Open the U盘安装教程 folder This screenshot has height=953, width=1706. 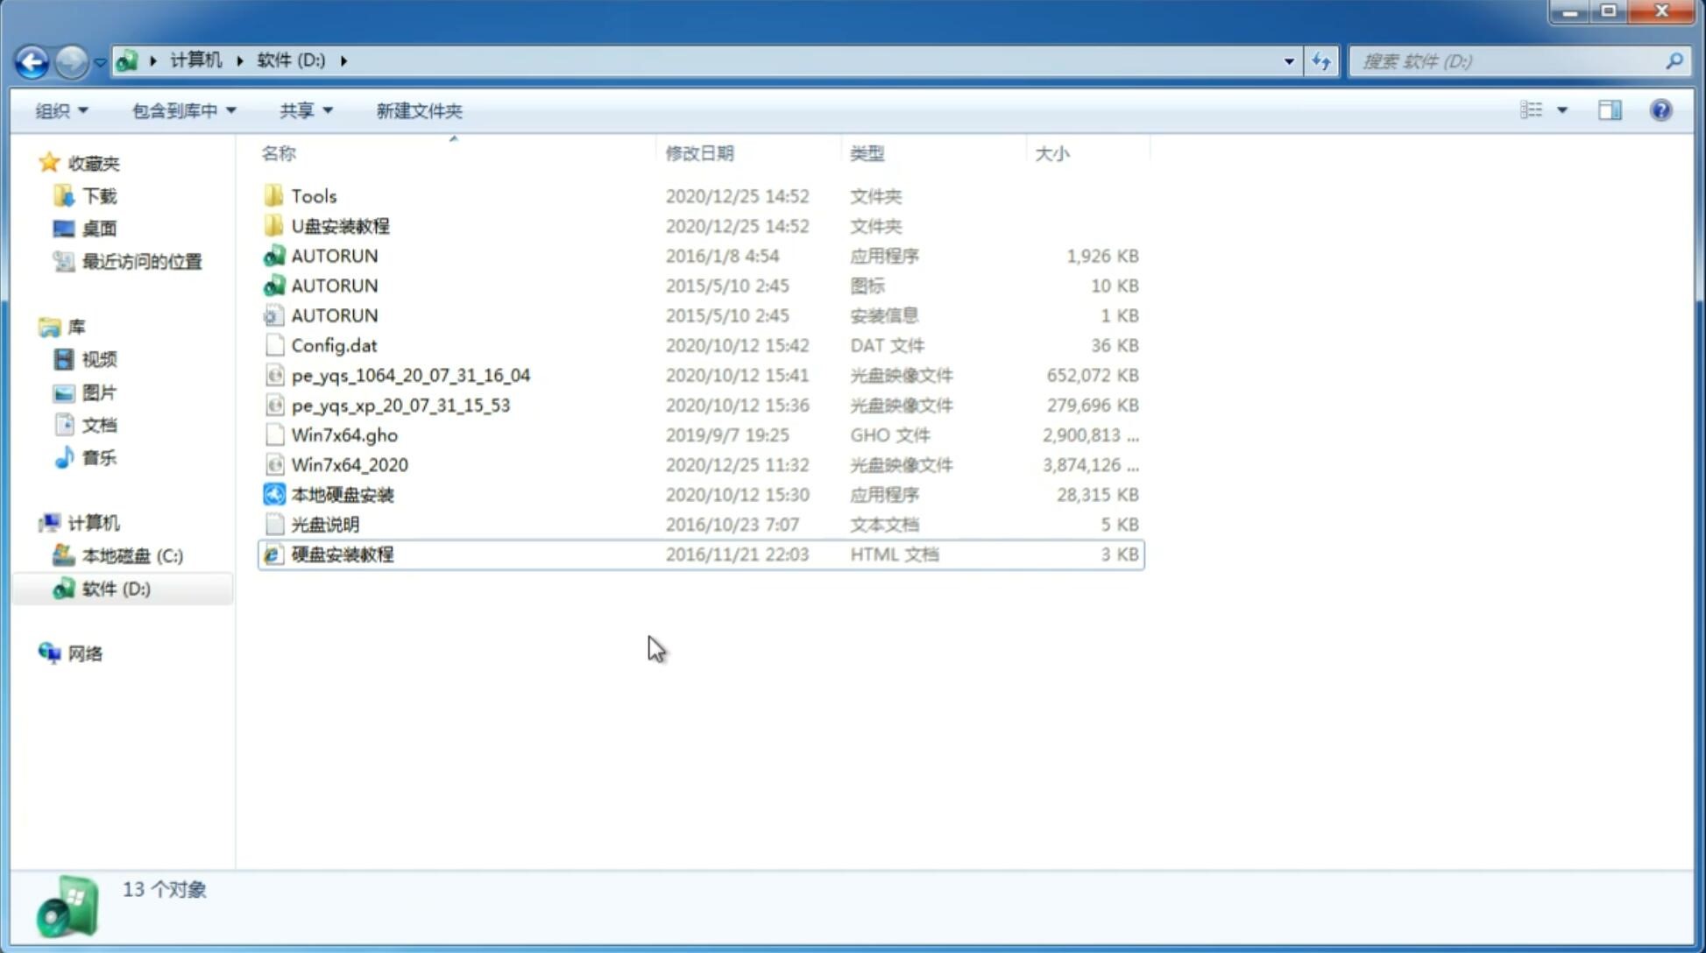pyautogui.click(x=340, y=225)
